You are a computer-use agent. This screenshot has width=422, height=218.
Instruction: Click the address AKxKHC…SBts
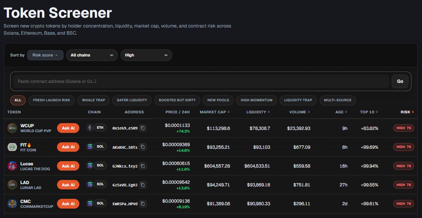point(125,147)
